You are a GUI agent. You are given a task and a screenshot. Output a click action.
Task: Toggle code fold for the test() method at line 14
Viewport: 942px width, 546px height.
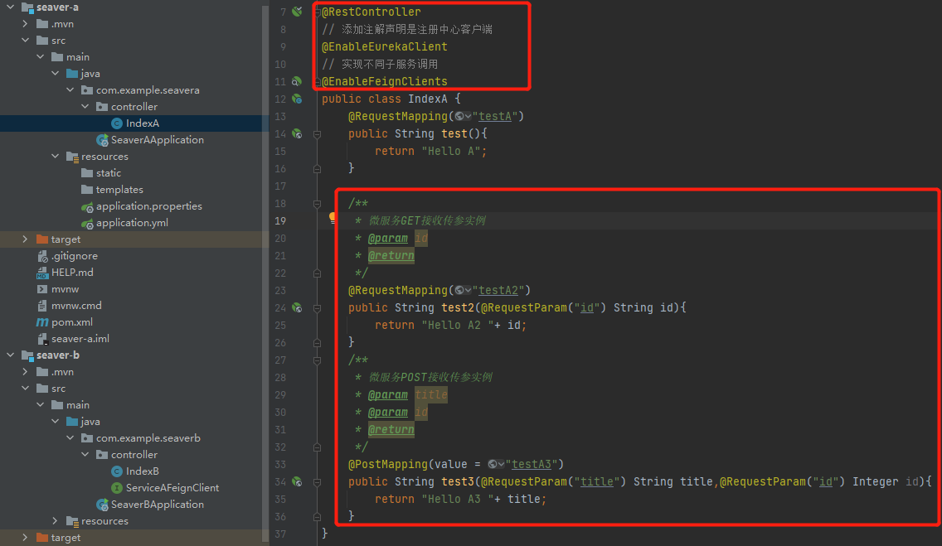[317, 133]
